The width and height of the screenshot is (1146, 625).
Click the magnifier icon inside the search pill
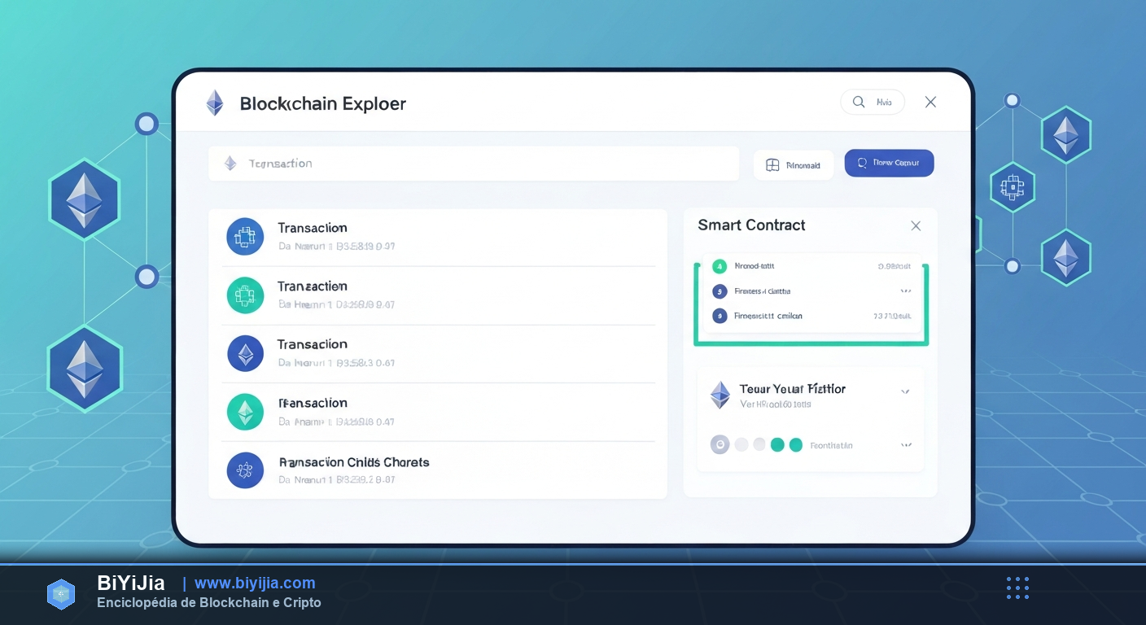coord(859,102)
